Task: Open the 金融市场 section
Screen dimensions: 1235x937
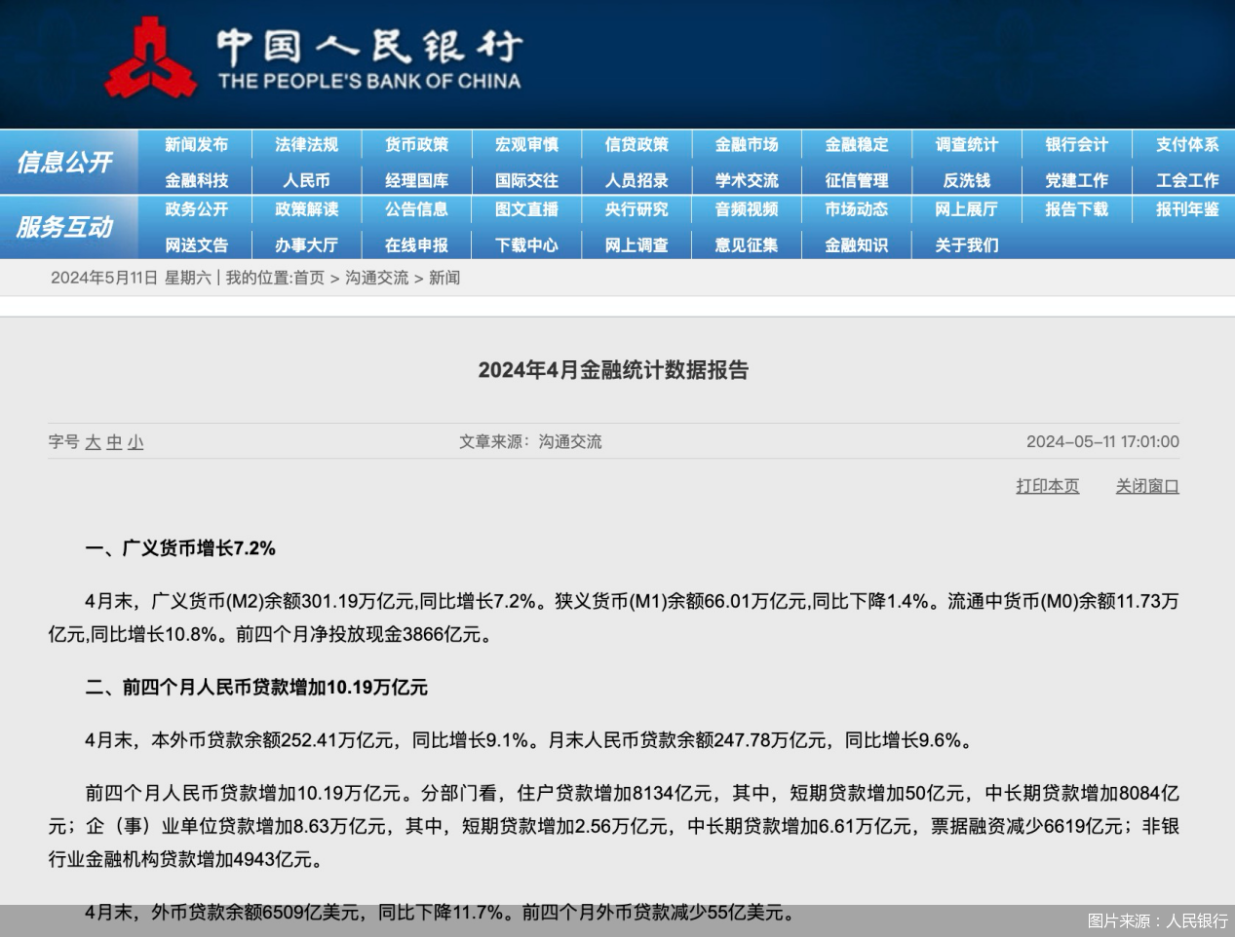Action: point(746,145)
